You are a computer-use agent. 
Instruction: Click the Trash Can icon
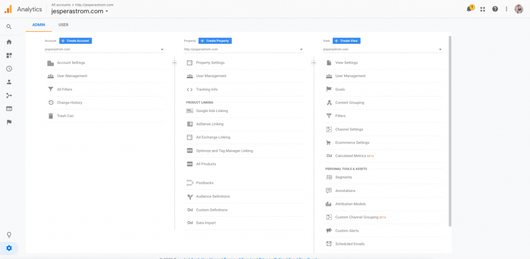coord(51,116)
